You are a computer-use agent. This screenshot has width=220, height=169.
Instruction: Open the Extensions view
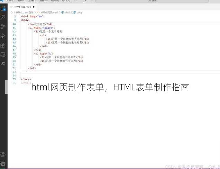3,45
